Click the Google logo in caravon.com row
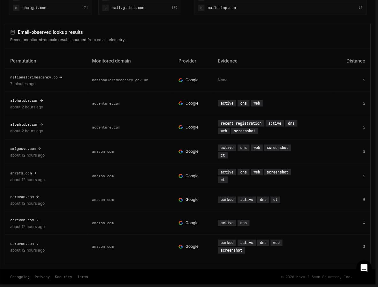This screenshot has height=287, width=378. tap(181, 247)
